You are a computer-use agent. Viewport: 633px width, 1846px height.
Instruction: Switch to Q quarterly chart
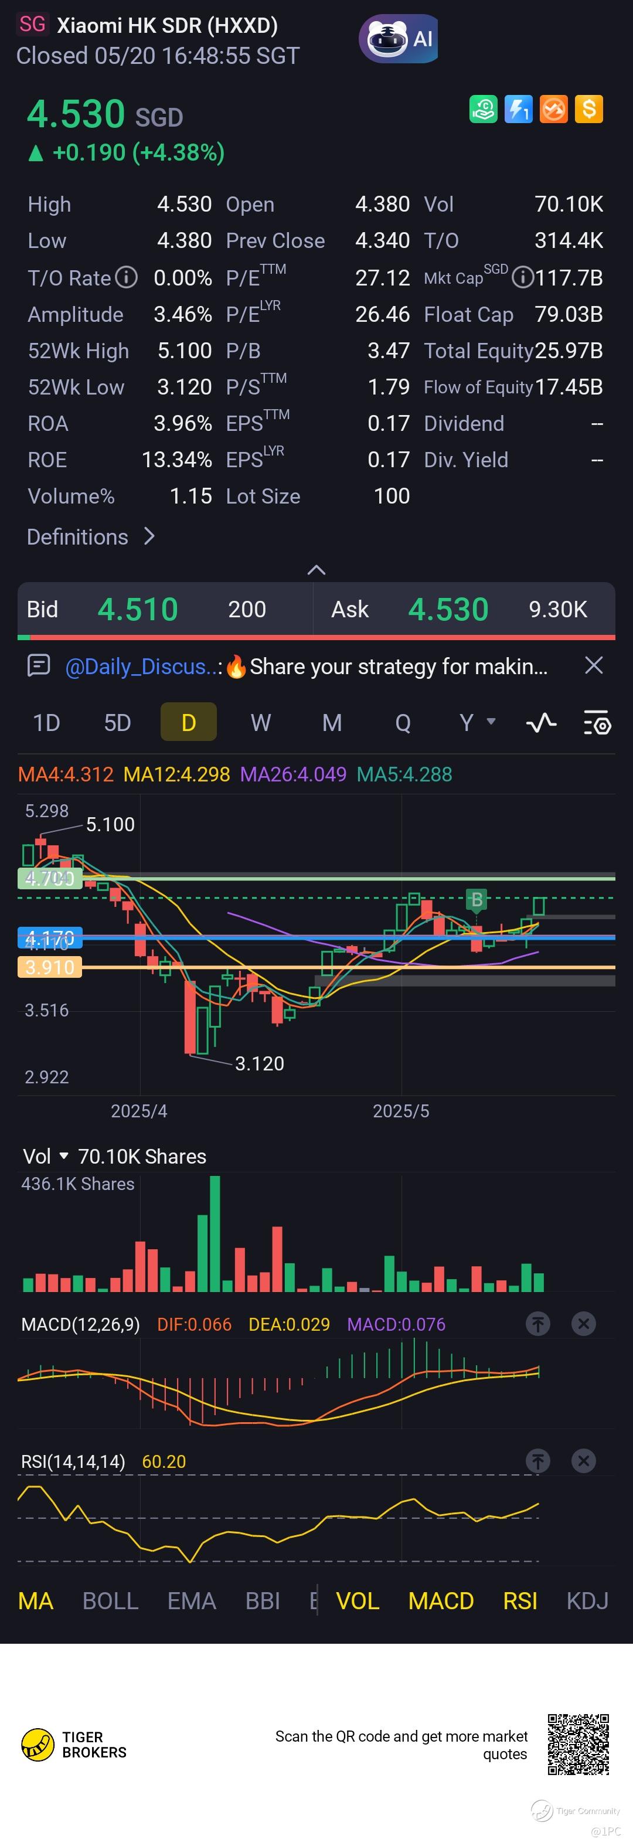point(403,722)
